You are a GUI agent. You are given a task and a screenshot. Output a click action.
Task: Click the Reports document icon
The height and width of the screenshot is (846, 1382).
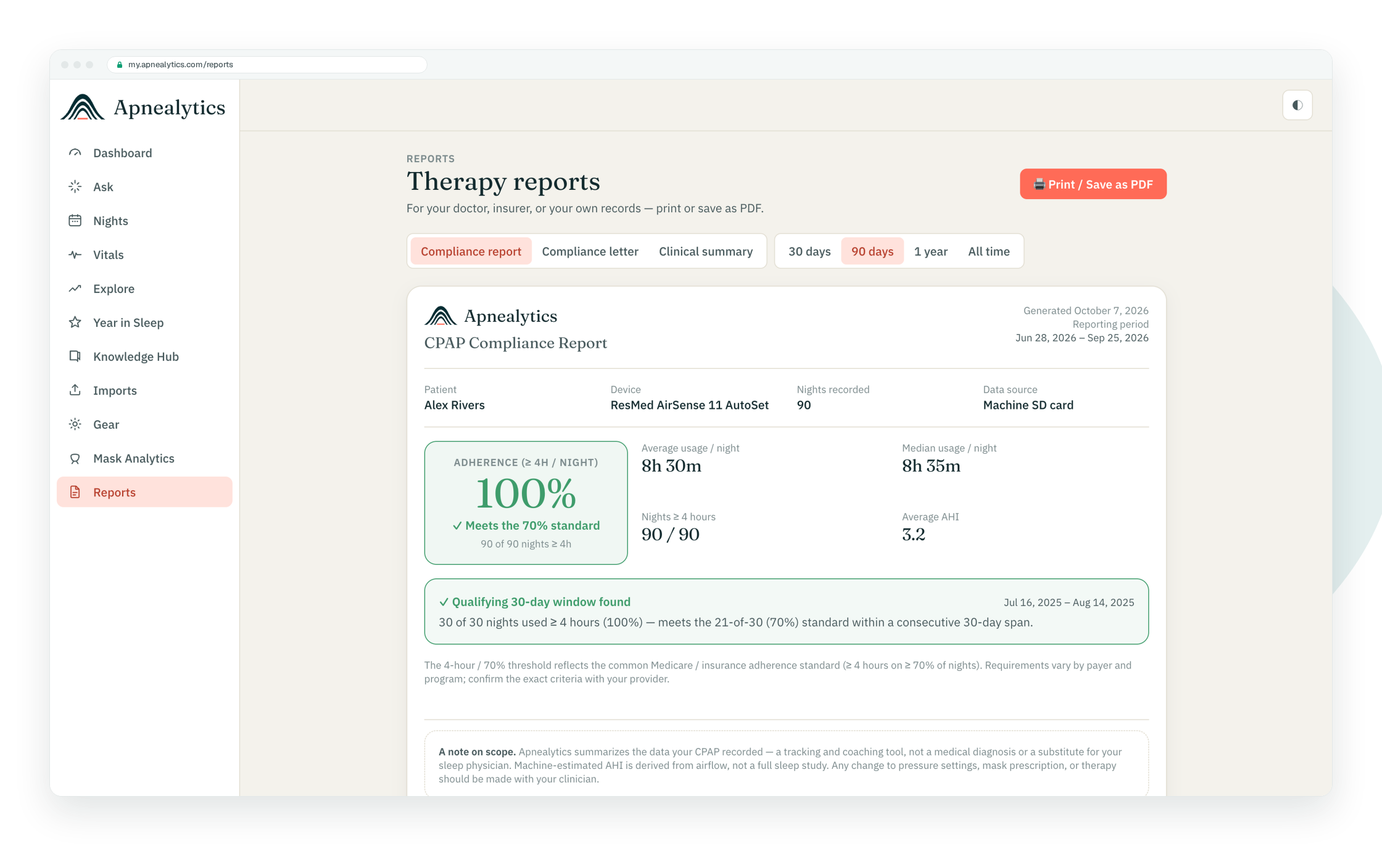[75, 491]
